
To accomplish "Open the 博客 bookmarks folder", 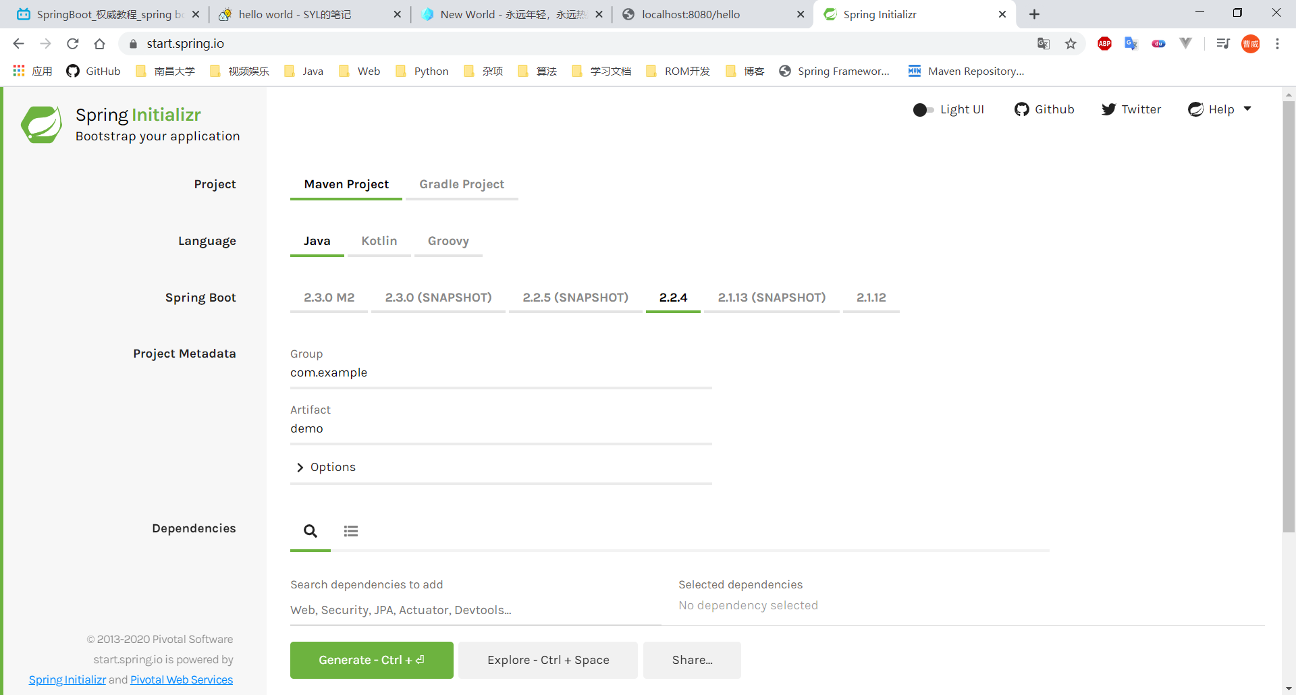I will point(745,71).
